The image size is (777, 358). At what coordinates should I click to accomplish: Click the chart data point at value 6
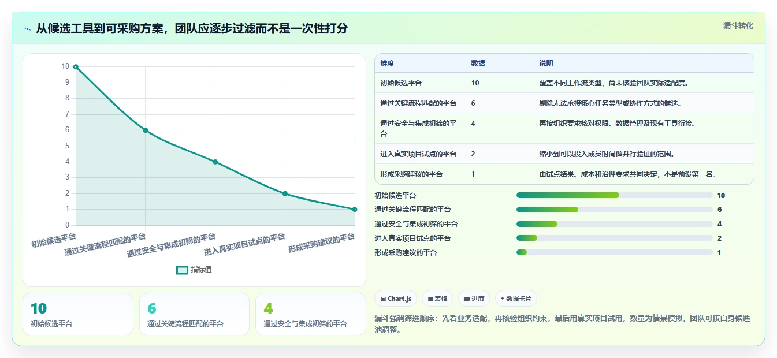[x=146, y=130]
